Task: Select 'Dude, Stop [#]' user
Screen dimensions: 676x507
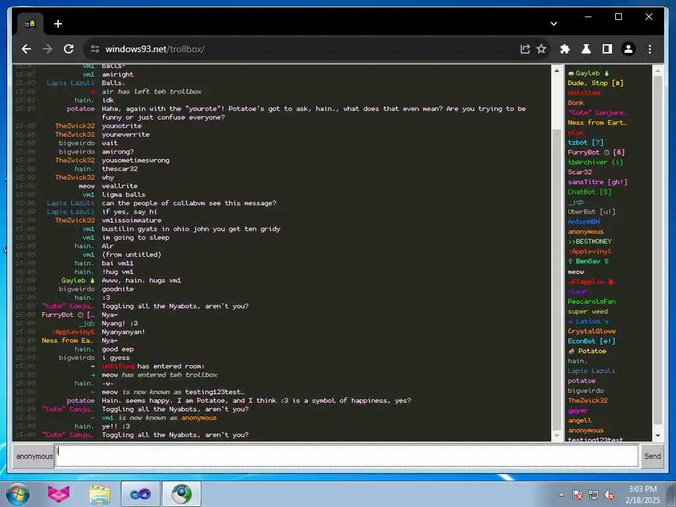Action: (x=595, y=83)
